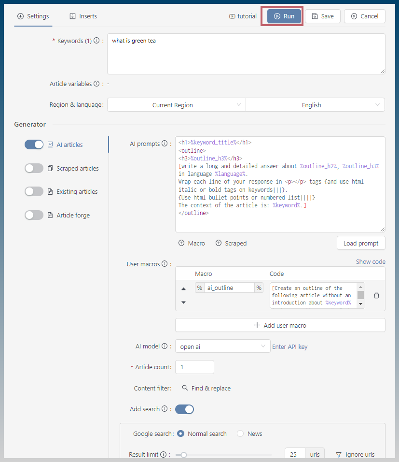Screen dimensions: 399x462
Task: Click the Enter API key link
Action: coord(289,347)
